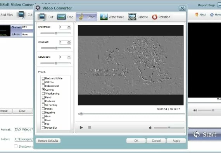This screenshot has width=221, height=153.
Task: Click the Apply button
Action: pyautogui.click(x=176, y=141)
